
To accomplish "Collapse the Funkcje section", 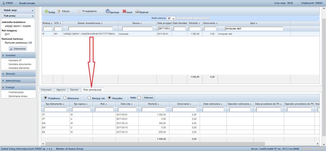I will click(18, 87).
